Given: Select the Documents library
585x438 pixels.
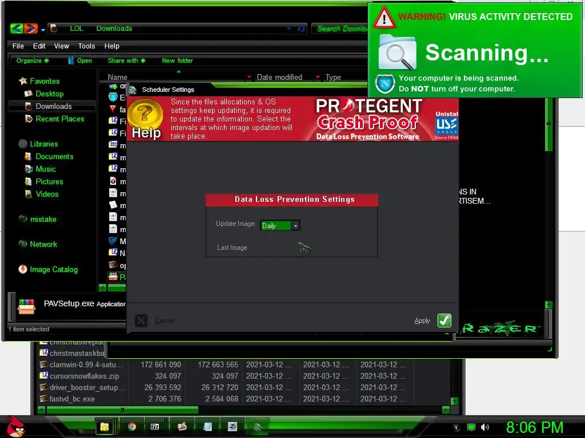Looking at the screenshot, I should (x=49, y=156).
